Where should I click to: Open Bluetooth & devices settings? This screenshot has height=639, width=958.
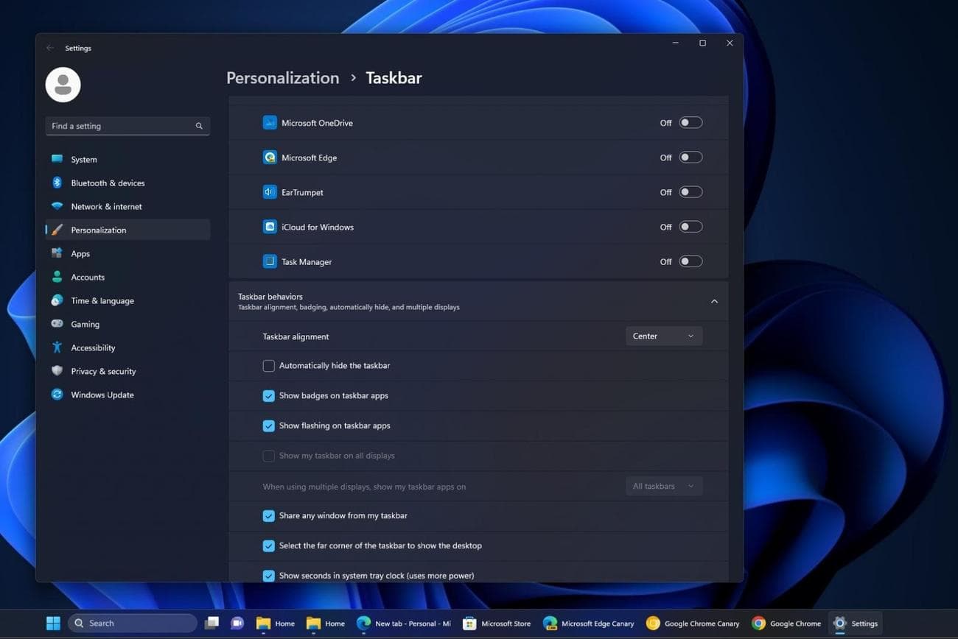click(x=108, y=183)
